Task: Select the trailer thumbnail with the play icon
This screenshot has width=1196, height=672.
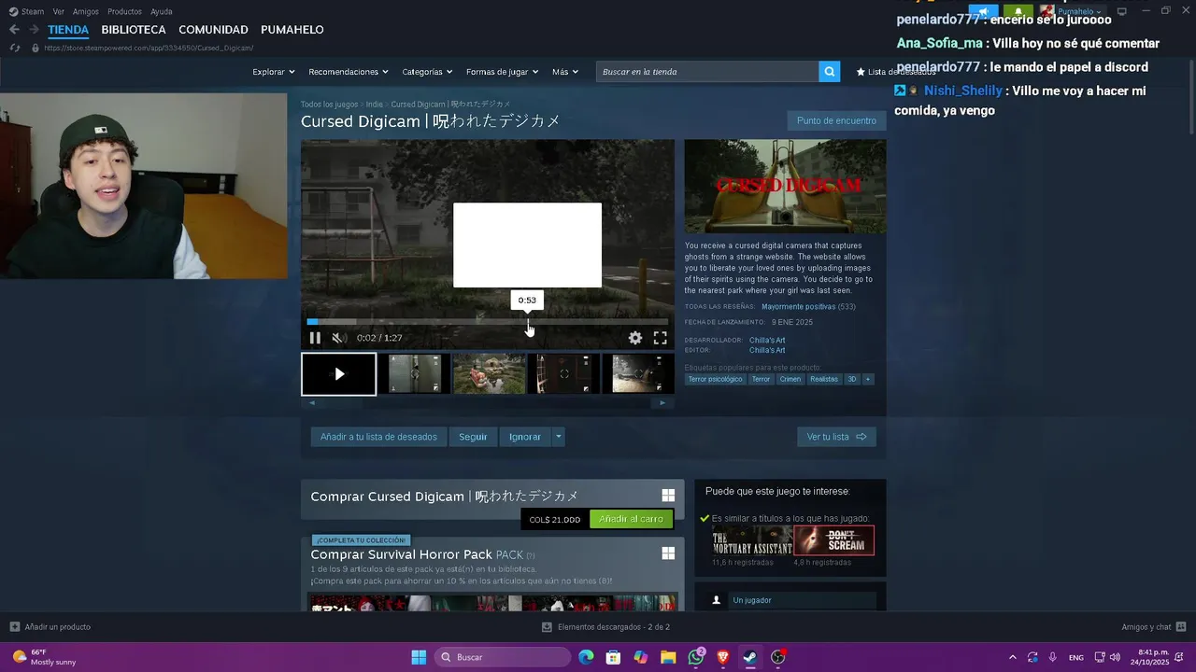Action: tap(338, 374)
